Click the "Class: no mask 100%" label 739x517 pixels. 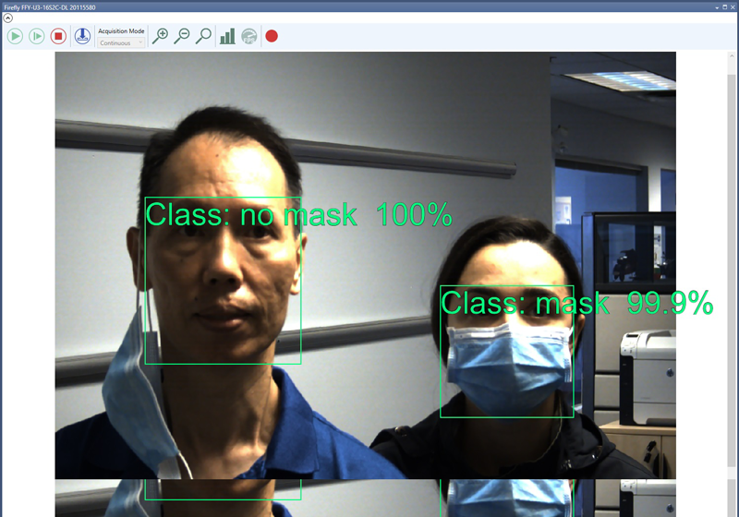(298, 214)
